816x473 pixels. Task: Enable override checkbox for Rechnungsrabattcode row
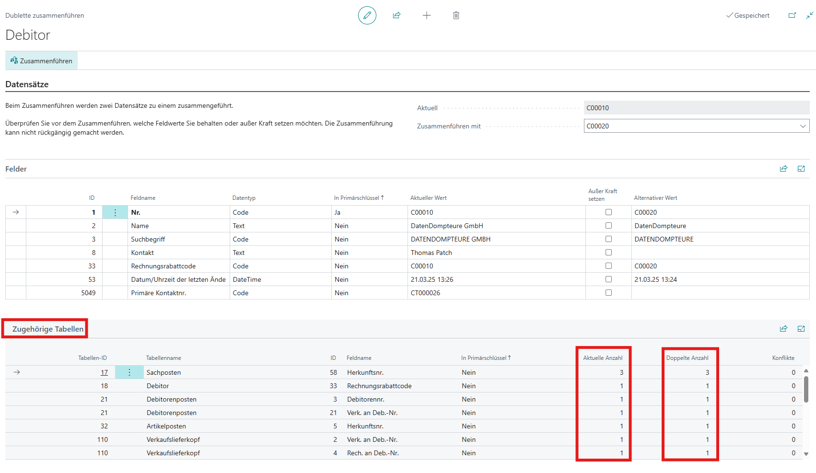(x=608, y=266)
